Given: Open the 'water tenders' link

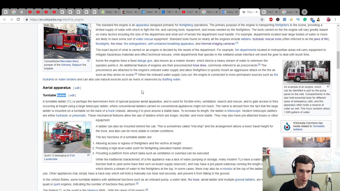Looking at the screenshot, I should [67, 79].
